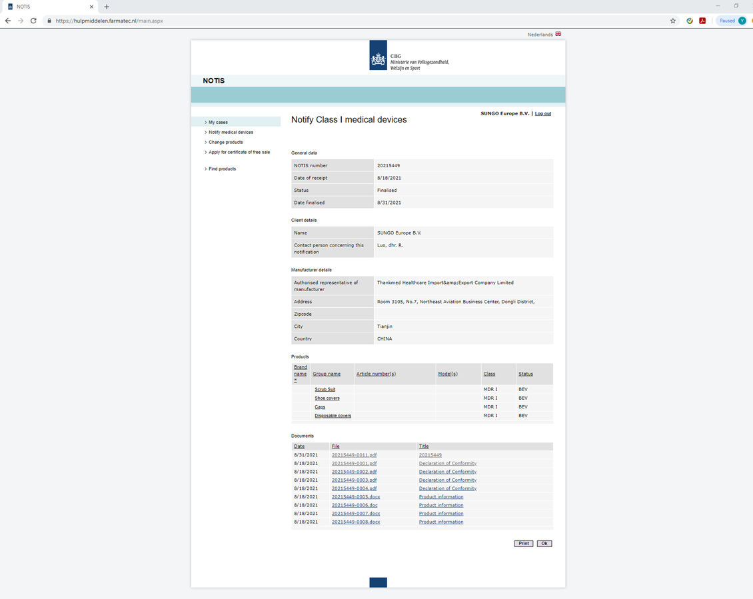
Task: View site security lock information
Action: click(49, 21)
